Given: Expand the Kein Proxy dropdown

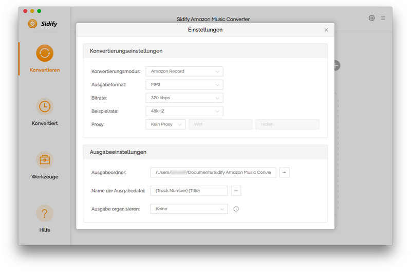Looking at the screenshot, I should coord(165,124).
